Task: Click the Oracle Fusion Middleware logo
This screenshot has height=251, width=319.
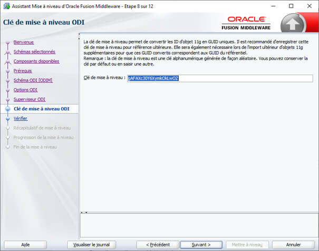Action: click(246, 23)
